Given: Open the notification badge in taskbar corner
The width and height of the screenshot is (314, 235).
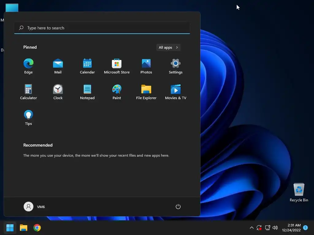Looking at the screenshot, I should pos(305,228).
